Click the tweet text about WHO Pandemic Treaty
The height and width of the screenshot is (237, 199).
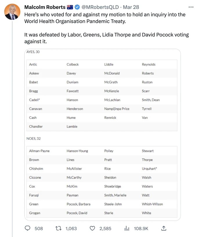pos(104,18)
